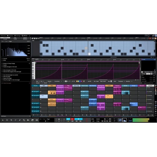Select the Drums track header
157x157 pixels.
click(36, 86)
